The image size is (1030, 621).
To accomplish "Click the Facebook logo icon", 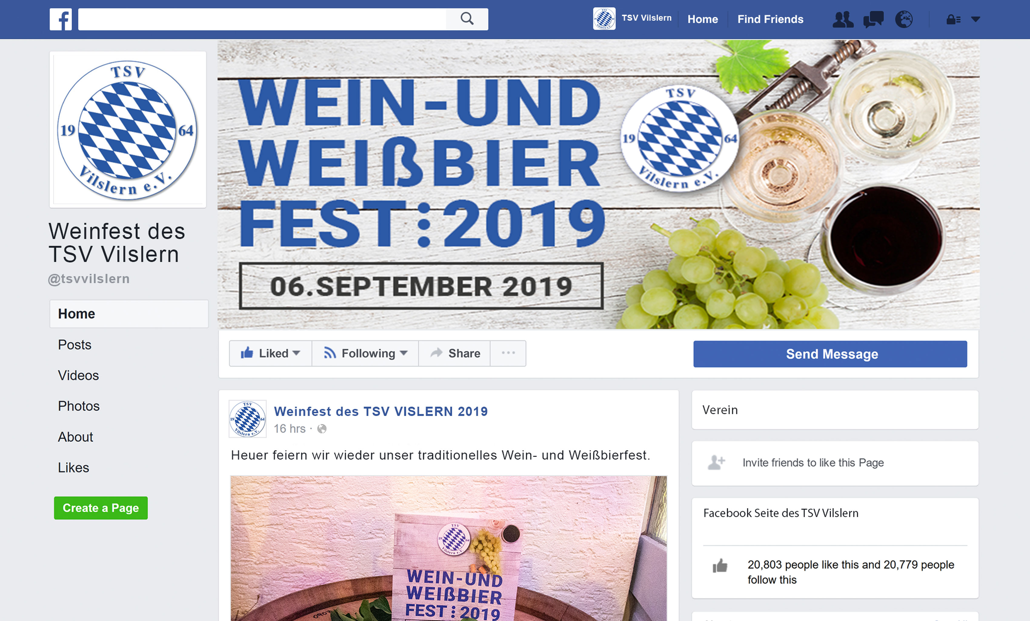I will (61, 19).
